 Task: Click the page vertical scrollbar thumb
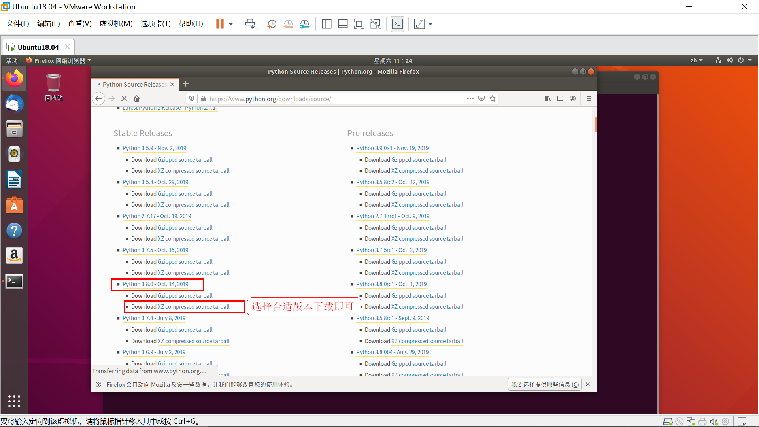pyautogui.click(x=595, y=125)
